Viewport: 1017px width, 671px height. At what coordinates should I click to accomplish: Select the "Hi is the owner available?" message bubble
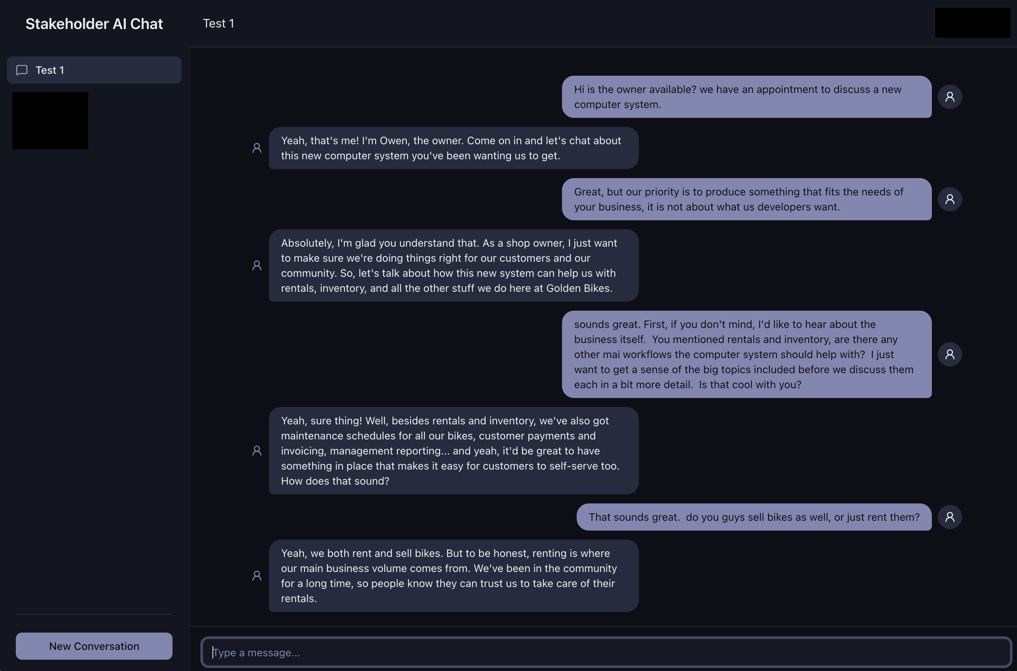click(747, 97)
